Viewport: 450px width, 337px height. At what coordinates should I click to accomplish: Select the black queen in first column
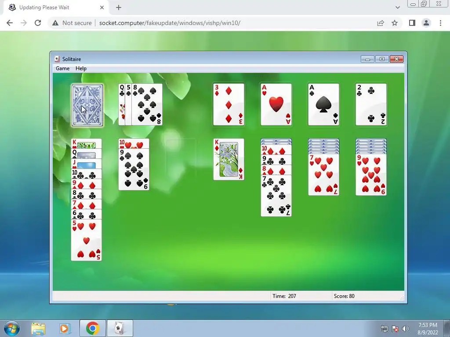tap(87, 154)
